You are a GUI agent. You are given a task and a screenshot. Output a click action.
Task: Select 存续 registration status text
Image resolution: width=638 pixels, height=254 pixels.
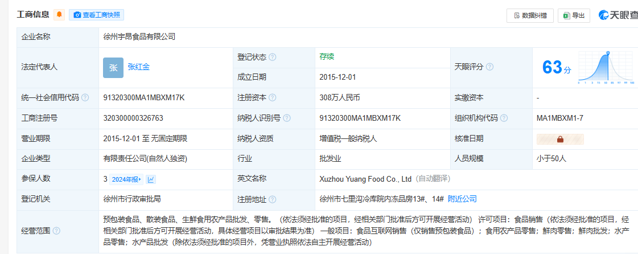[x=327, y=56]
